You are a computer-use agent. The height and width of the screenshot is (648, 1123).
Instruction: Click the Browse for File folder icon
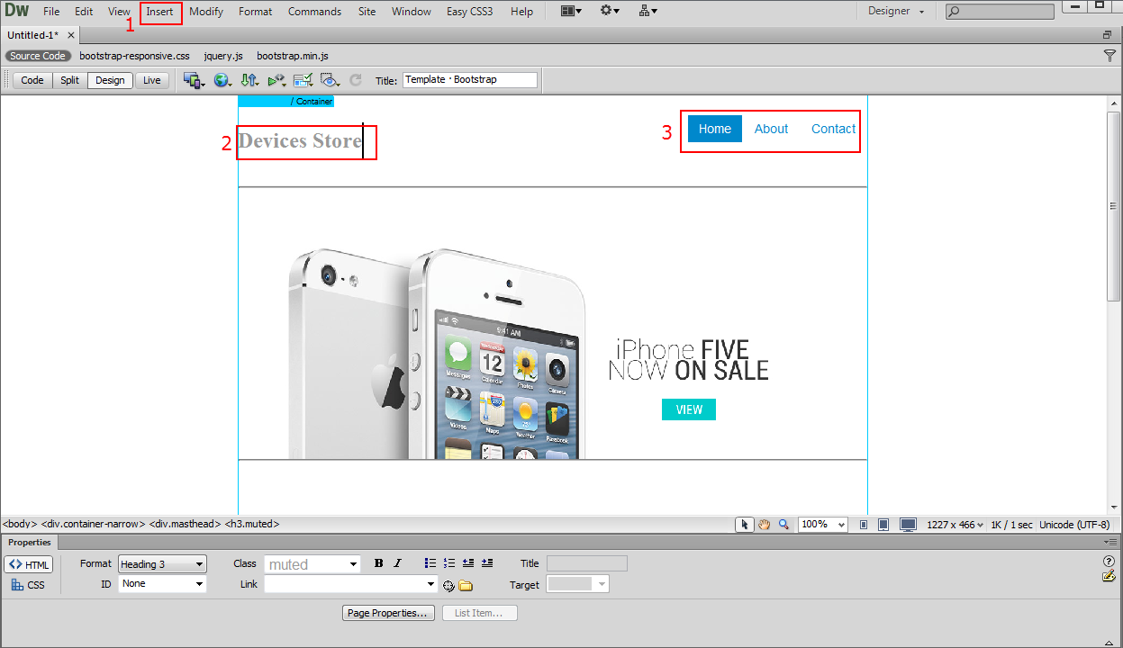pos(466,586)
